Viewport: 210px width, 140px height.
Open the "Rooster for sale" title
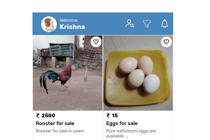[55, 123]
